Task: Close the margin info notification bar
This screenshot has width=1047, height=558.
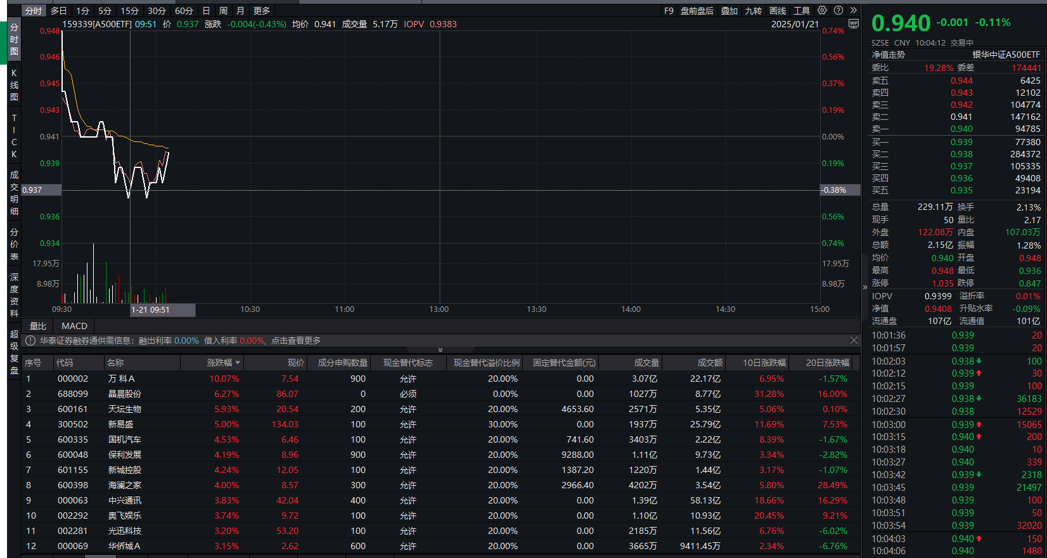Action: [x=854, y=341]
